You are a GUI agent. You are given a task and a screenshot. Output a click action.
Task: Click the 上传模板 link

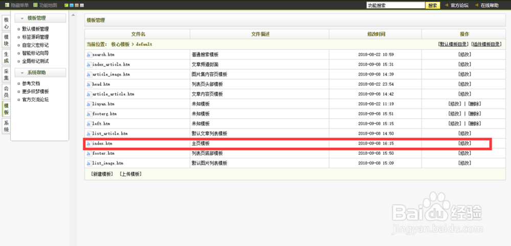pyautogui.click(x=130, y=174)
